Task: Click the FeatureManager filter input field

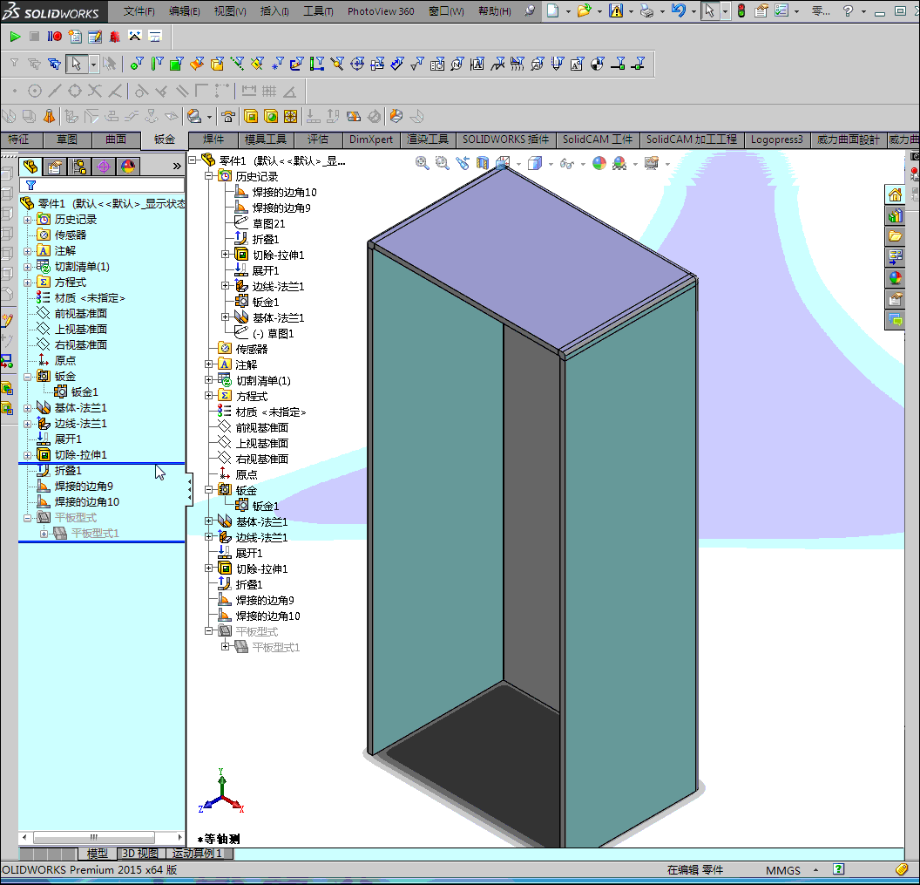Action: (x=102, y=186)
